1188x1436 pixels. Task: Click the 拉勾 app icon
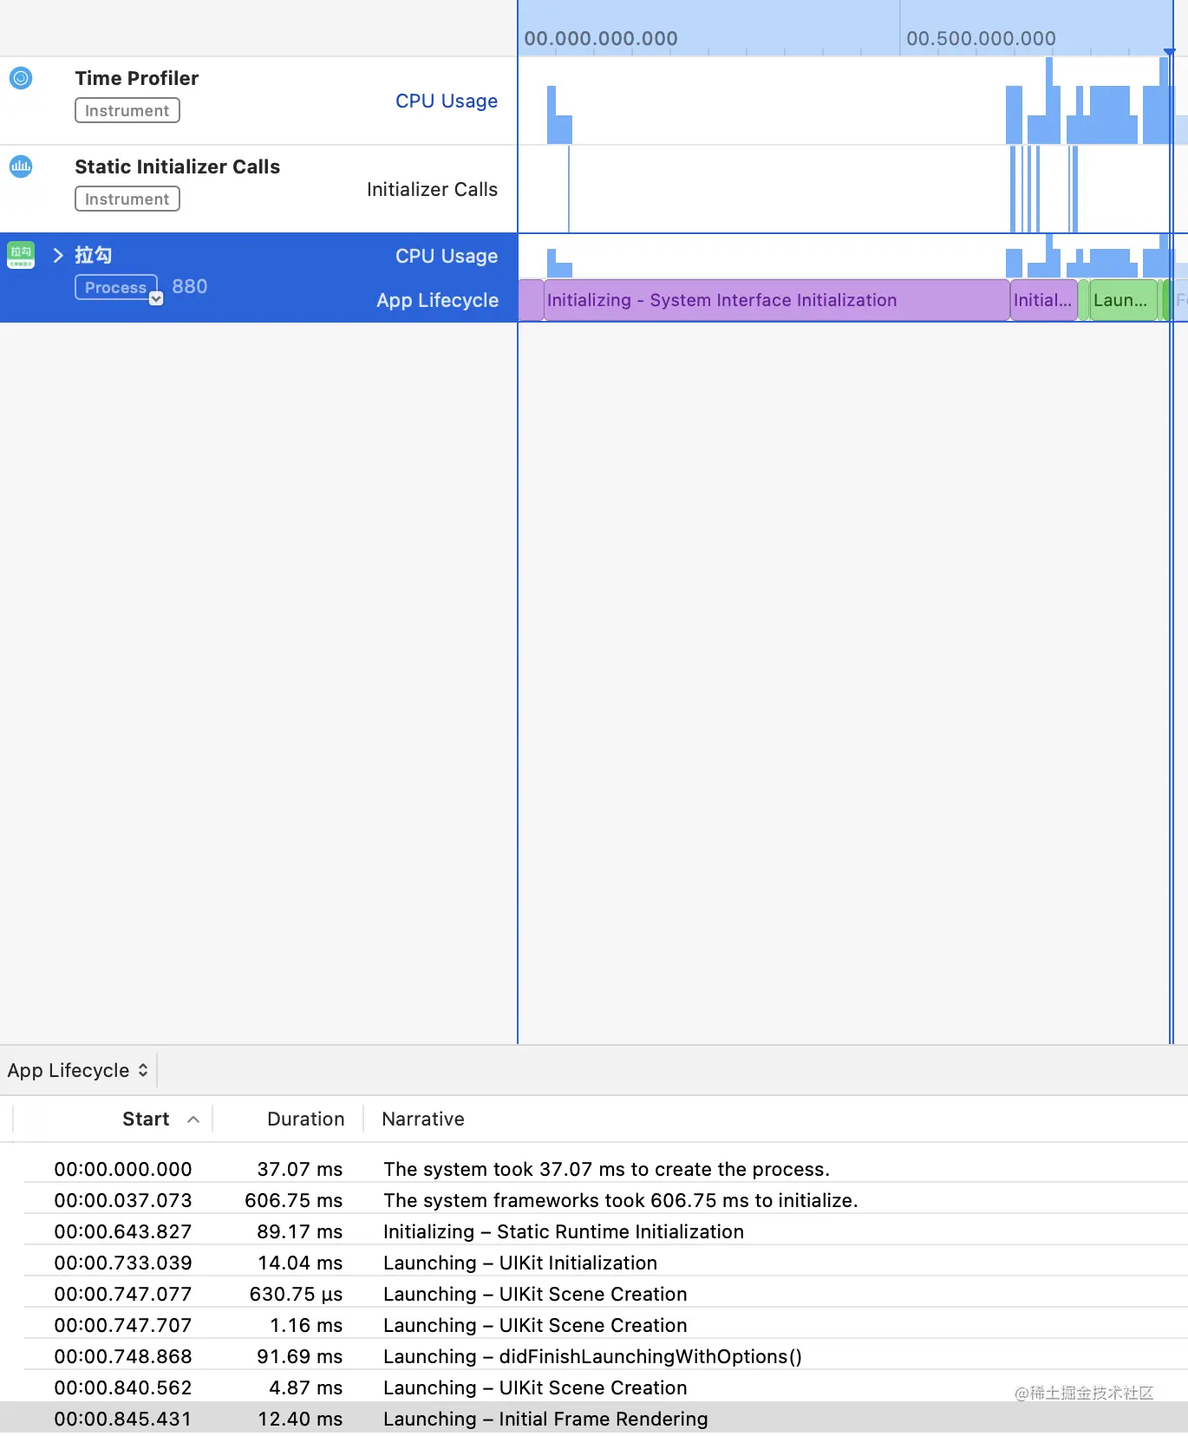(x=21, y=255)
